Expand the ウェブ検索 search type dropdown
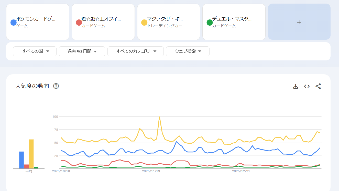 [x=188, y=51]
